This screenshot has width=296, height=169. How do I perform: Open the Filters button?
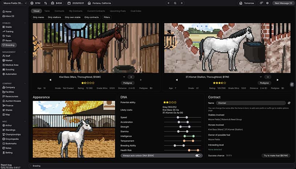(107, 17)
